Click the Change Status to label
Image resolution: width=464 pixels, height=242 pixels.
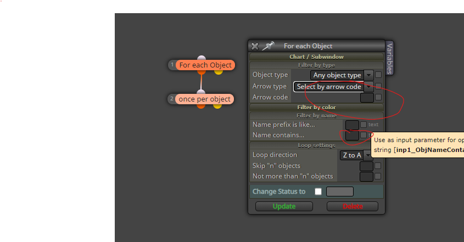pyautogui.click(x=279, y=192)
